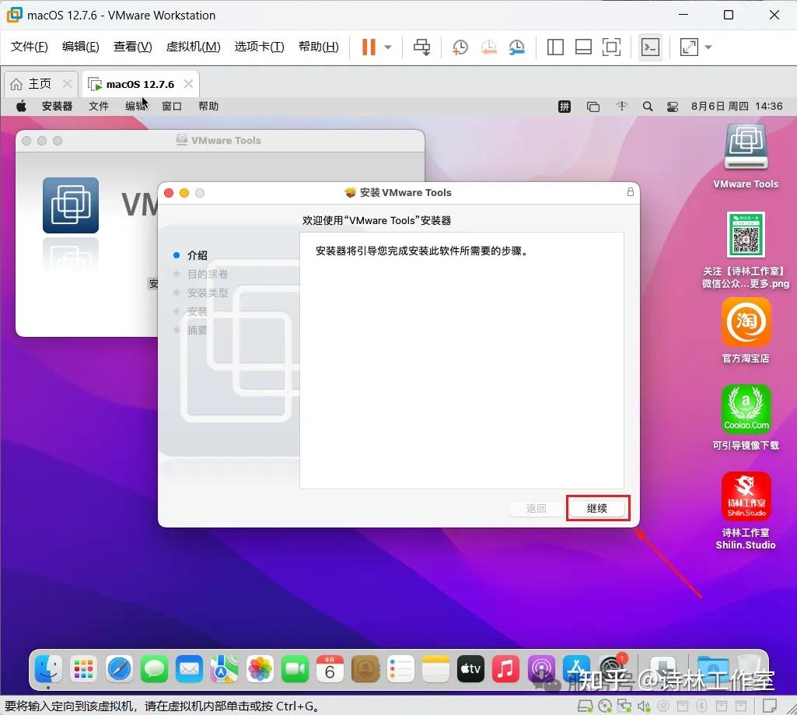Open Music from the Dock
This screenshot has height=715, width=797.
point(505,668)
